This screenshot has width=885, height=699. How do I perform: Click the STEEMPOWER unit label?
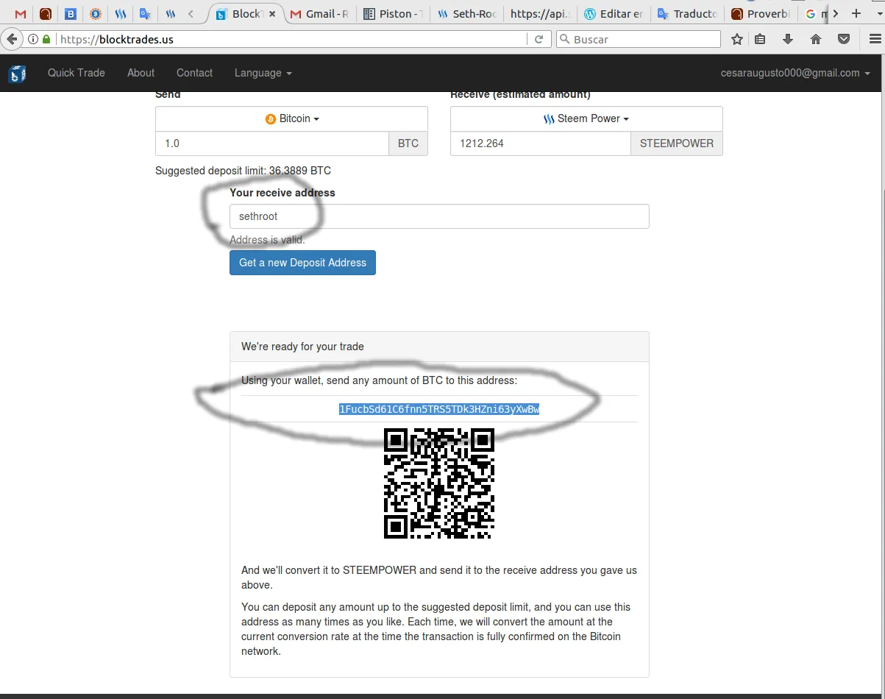677,143
